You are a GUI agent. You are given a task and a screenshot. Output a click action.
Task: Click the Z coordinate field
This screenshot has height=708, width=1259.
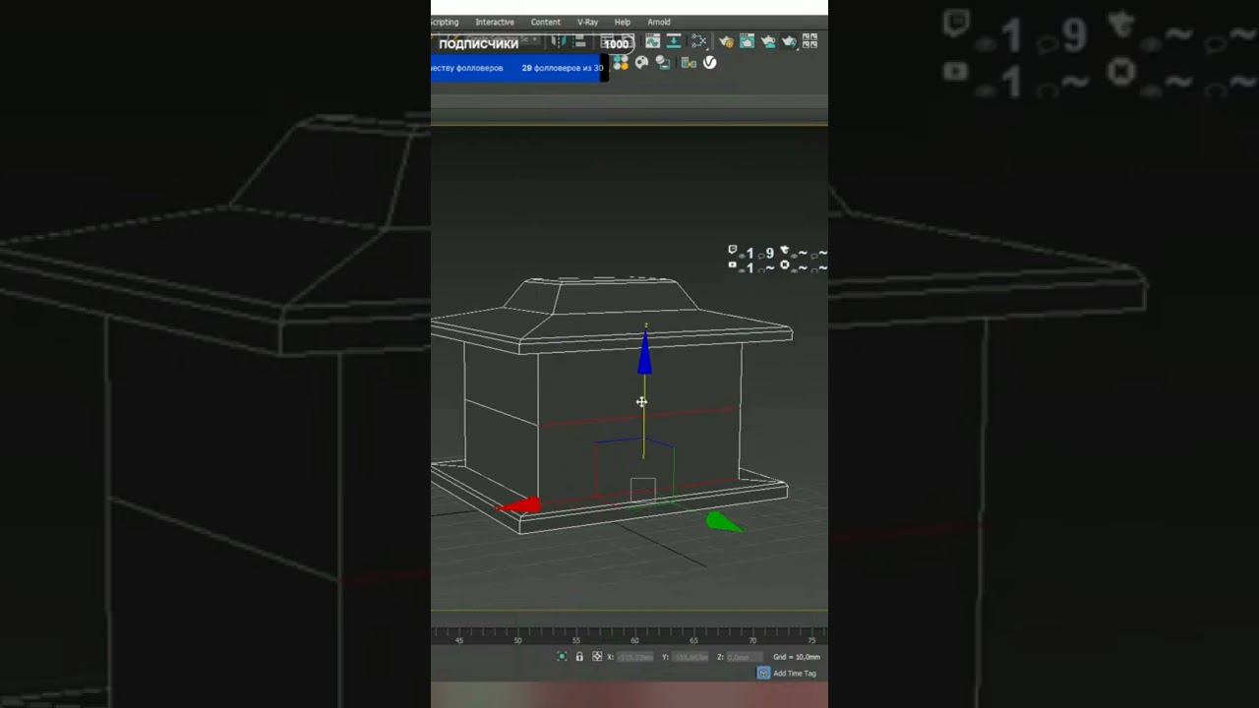[x=745, y=657]
